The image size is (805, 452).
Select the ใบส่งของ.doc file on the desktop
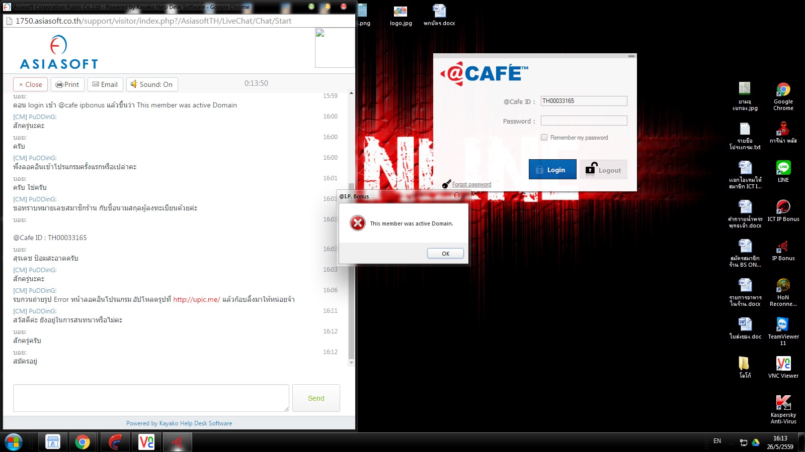[745, 328]
